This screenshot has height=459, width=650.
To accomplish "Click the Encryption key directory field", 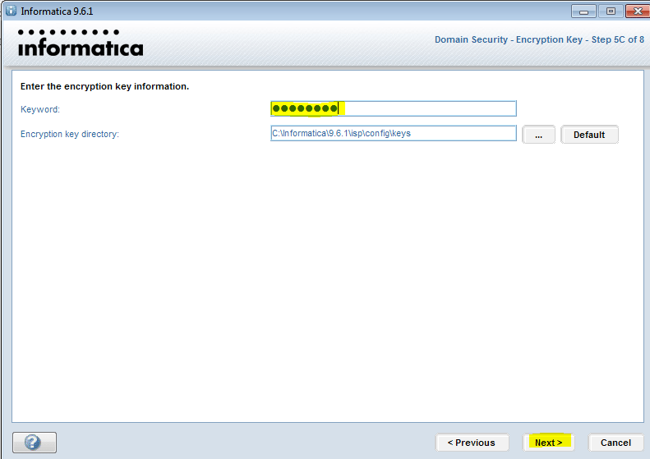I will (x=394, y=133).
